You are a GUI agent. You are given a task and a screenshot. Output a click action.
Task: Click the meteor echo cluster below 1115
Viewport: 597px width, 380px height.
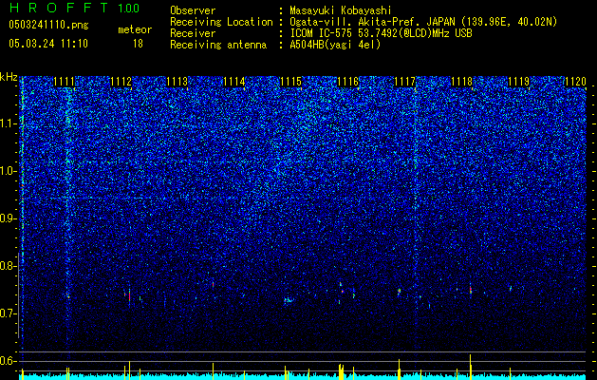click(289, 301)
